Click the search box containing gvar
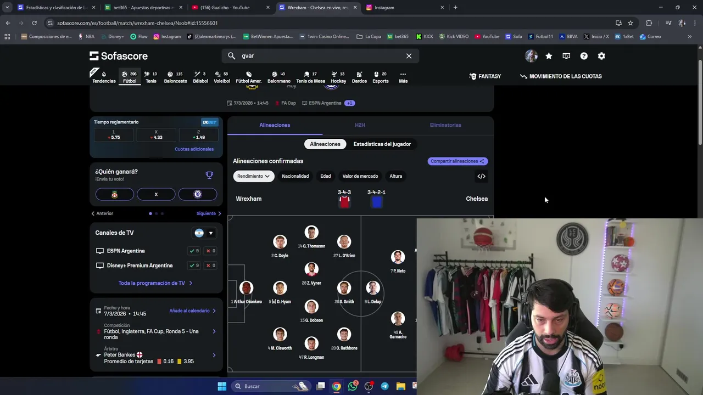The width and height of the screenshot is (703, 395). pyautogui.click(x=321, y=56)
